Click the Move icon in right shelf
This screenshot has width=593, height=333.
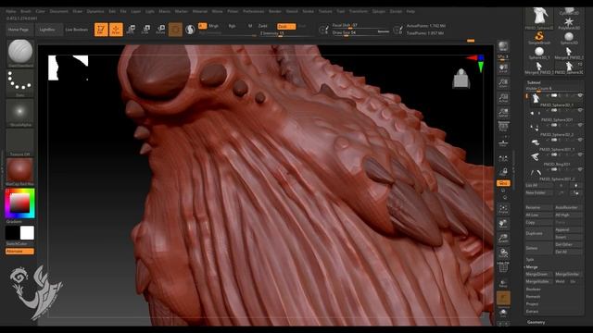(503, 224)
